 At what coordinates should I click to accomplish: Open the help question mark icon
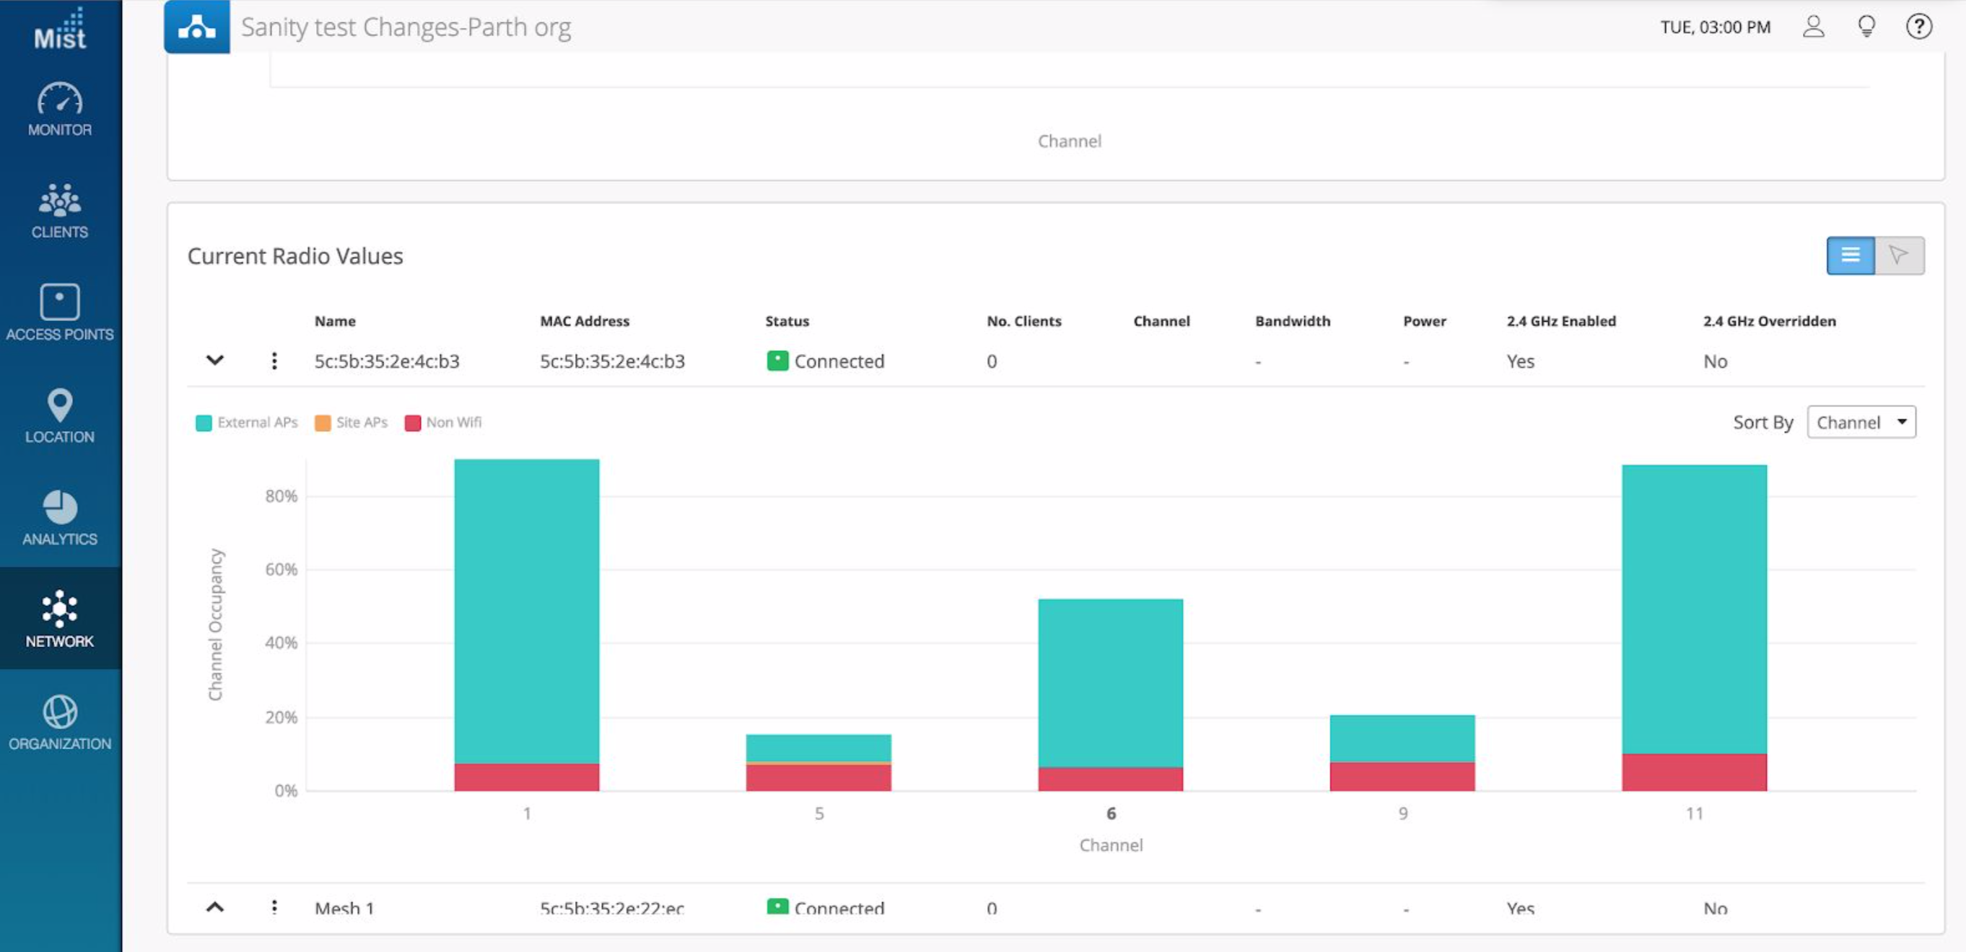click(1918, 27)
